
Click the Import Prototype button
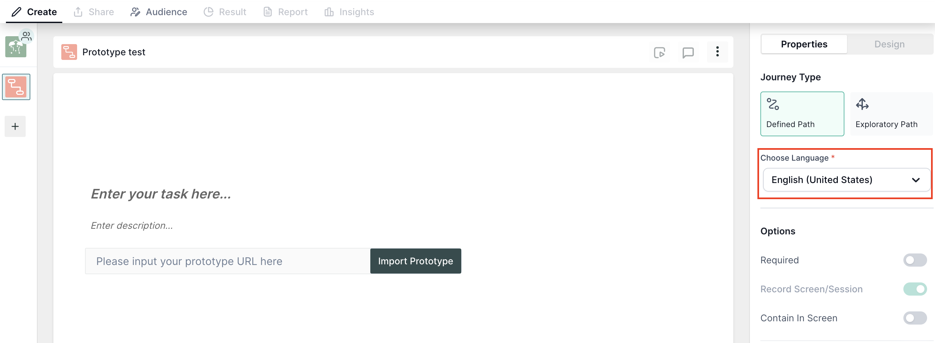[x=415, y=261]
